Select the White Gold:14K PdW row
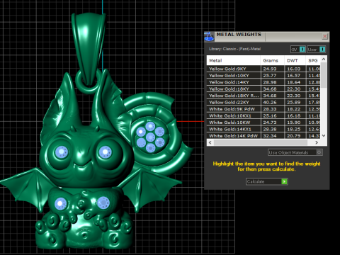340x255 pixels. tap(263, 136)
